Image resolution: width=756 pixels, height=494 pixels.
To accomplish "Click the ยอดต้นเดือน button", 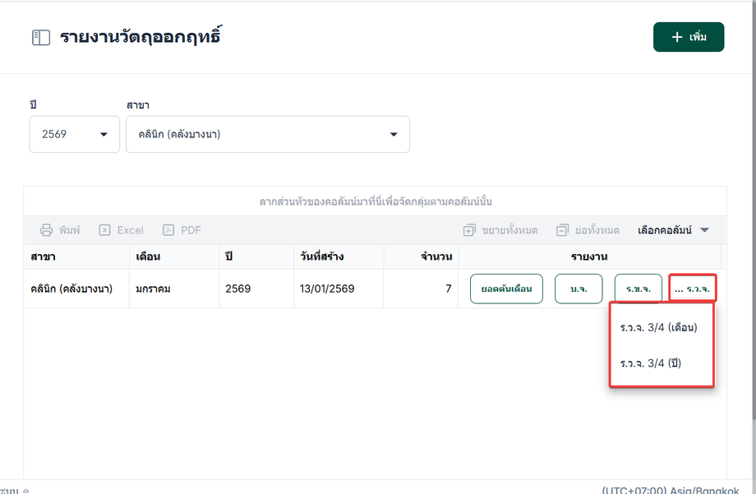I will [x=506, y=289].
